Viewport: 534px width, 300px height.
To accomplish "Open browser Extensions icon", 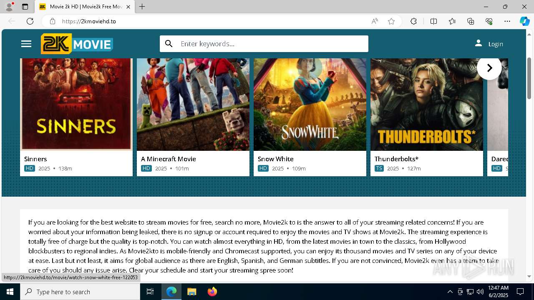I will coord(413,21).
